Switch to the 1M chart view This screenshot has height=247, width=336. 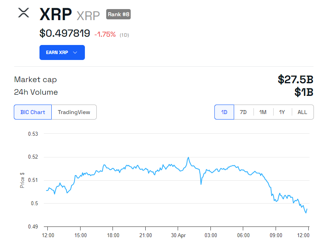(x=263, y=112)
